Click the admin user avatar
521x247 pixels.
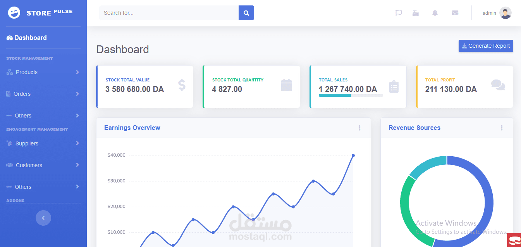pyautogui.click(x=506, y=13)
